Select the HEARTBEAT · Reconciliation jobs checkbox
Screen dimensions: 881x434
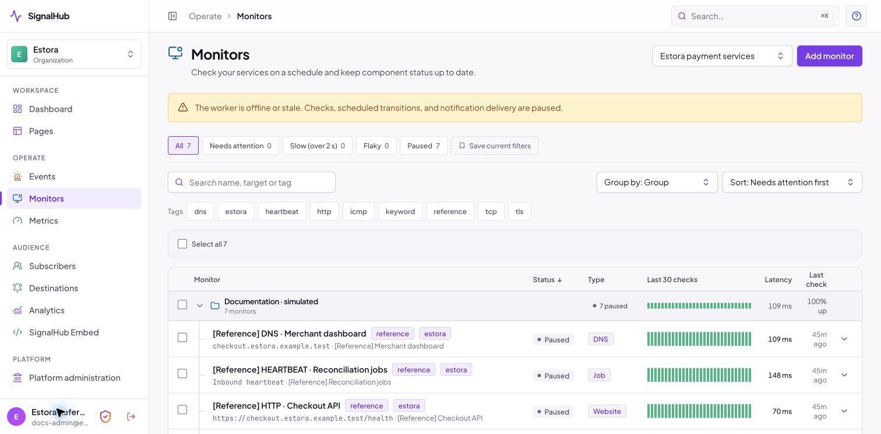click(182, 373)
